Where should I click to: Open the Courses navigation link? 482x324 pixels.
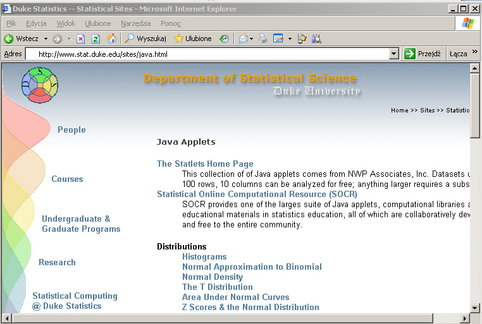coord(67,179)
